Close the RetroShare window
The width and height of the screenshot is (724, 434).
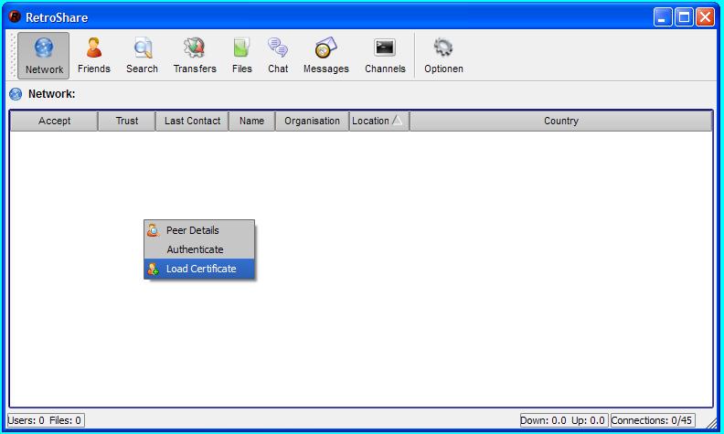click(705, 17)
